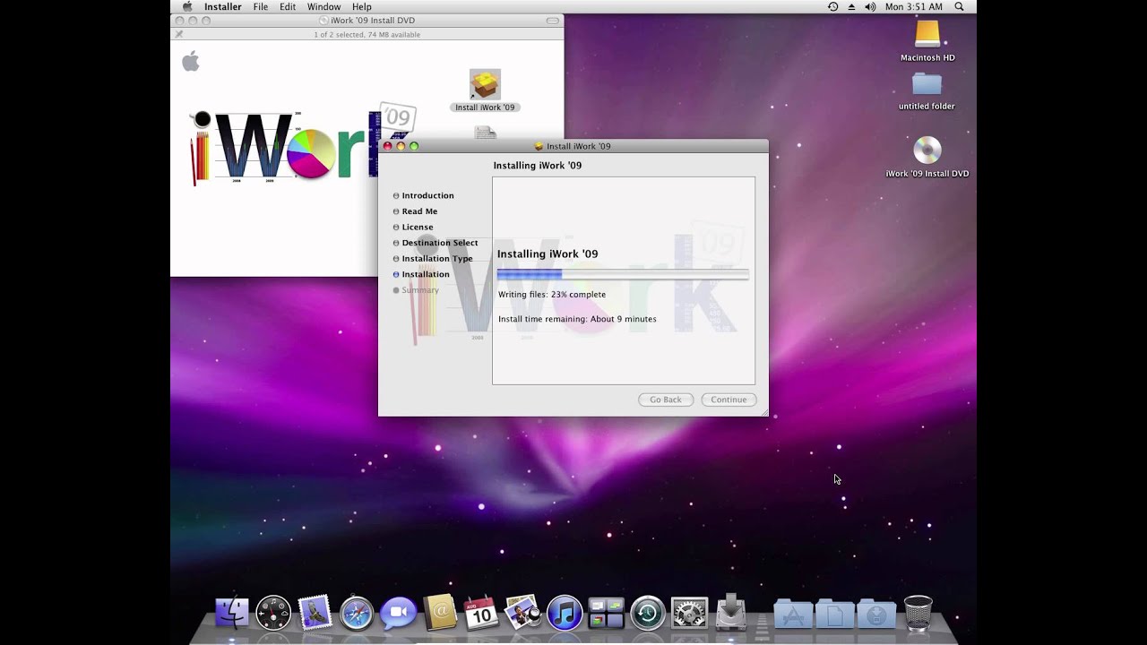Image resolution: width=1147 pixels, height=645 pixels.
Task: Click 'Install time remaining: About 9 minutes'
Action: [x=577, y=319]
